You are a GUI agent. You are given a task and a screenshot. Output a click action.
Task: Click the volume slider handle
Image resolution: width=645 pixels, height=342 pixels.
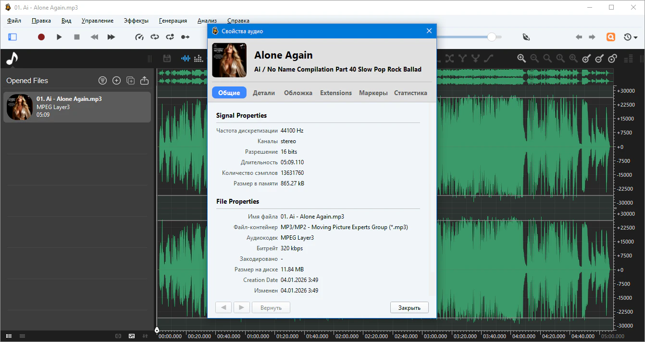click(491, 37)
